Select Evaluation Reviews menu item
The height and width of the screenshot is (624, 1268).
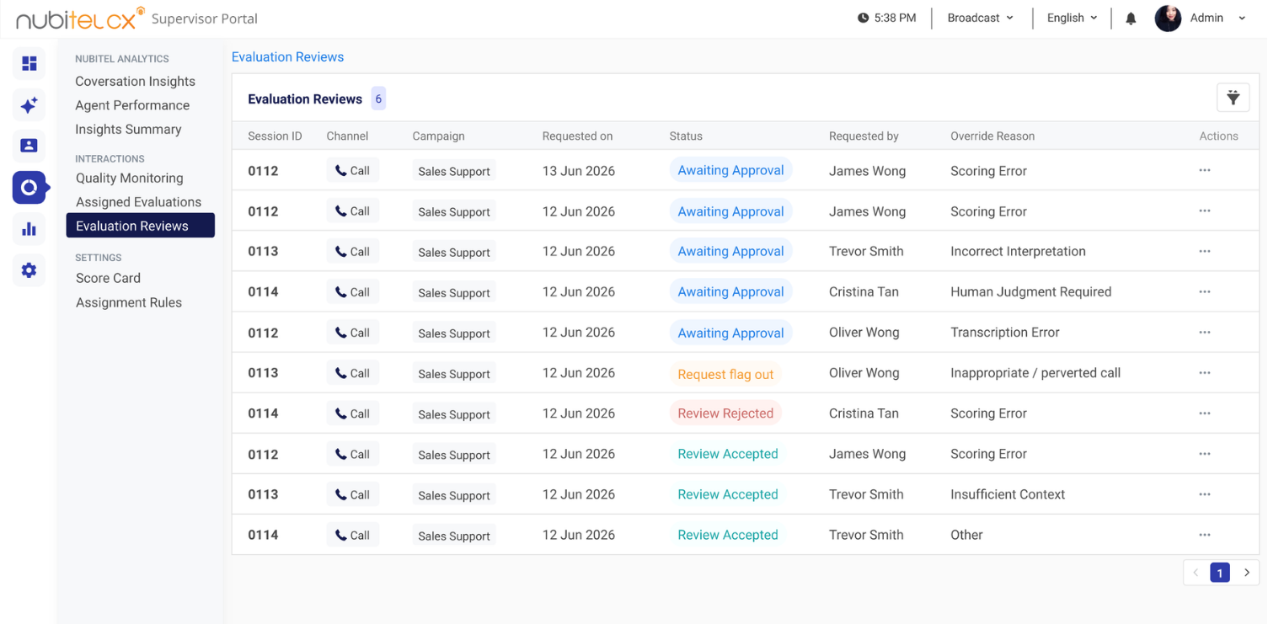point(141,226)
